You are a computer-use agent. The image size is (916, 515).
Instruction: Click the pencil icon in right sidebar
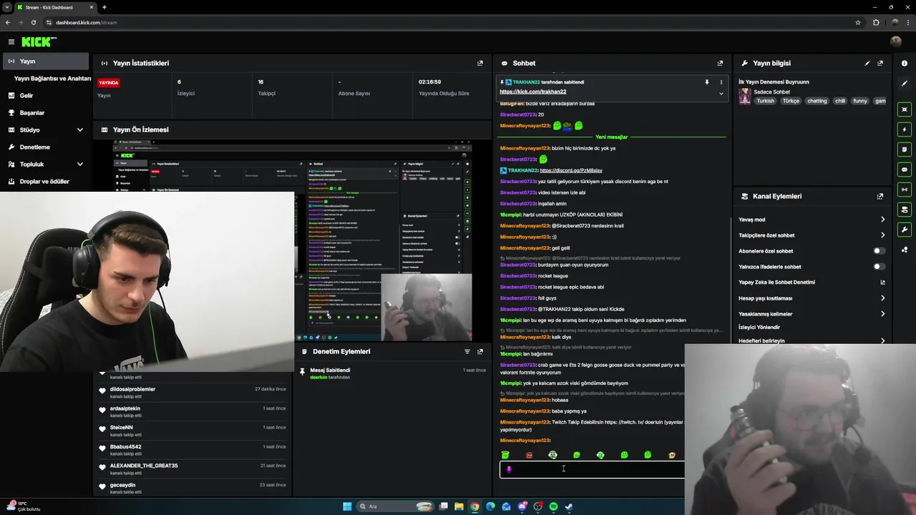tap(905, 83)
